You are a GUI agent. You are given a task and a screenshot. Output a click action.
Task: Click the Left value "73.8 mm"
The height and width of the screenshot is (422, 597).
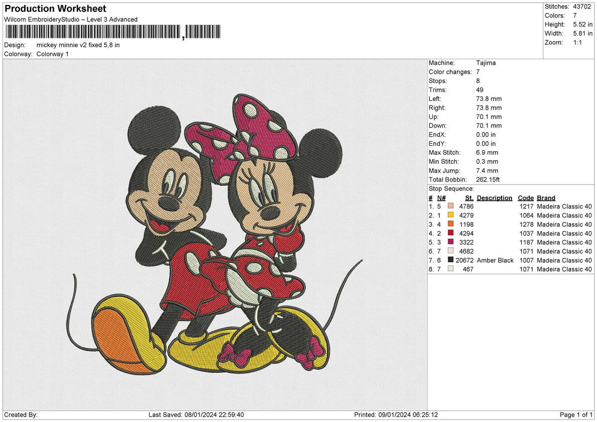click(x=489, y=99)
